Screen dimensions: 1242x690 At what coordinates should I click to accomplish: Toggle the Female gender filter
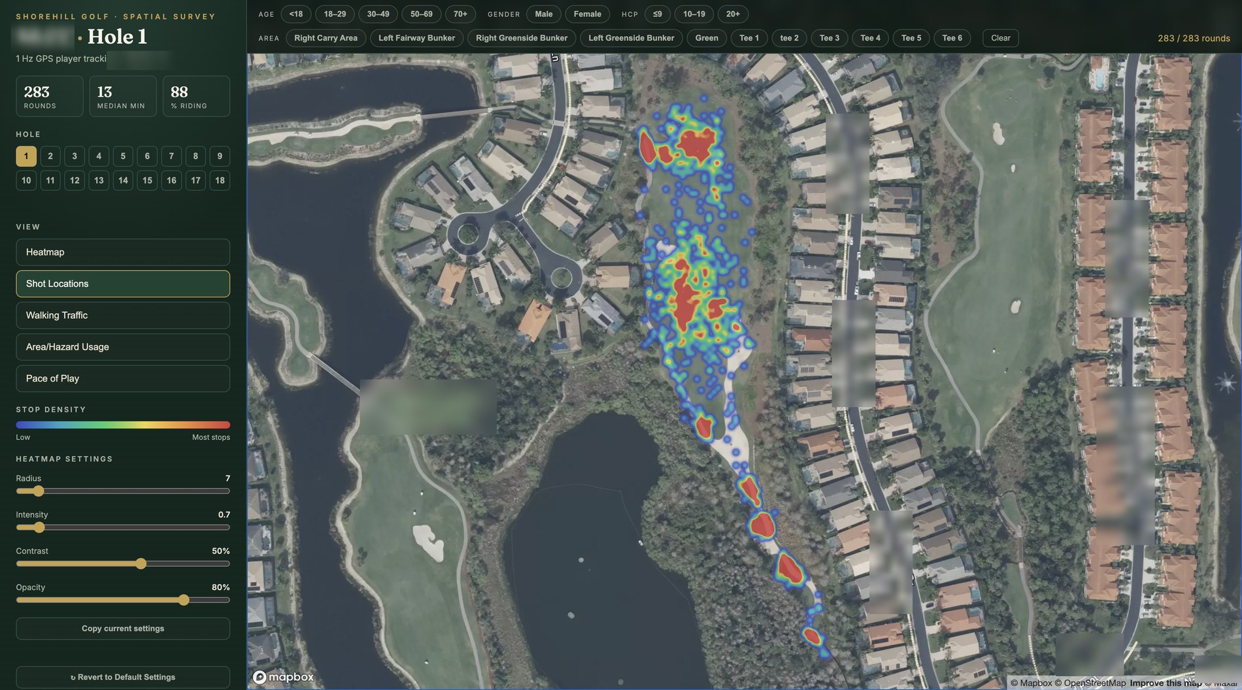point(587,14)
